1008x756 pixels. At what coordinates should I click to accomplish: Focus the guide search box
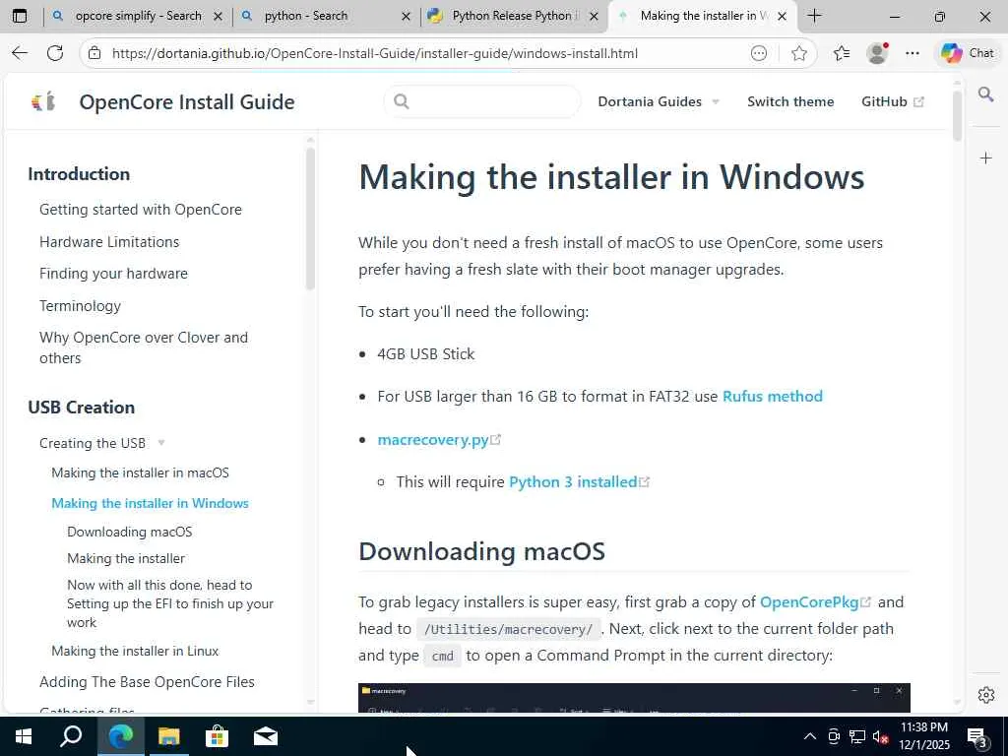tap(482, 101)
